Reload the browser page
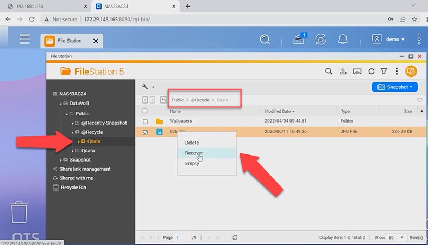 click(x=32, y=19)
